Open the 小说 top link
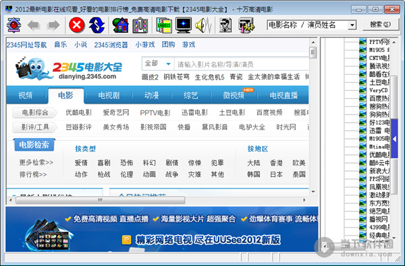The image size is (405, 266). pos(80,44)
